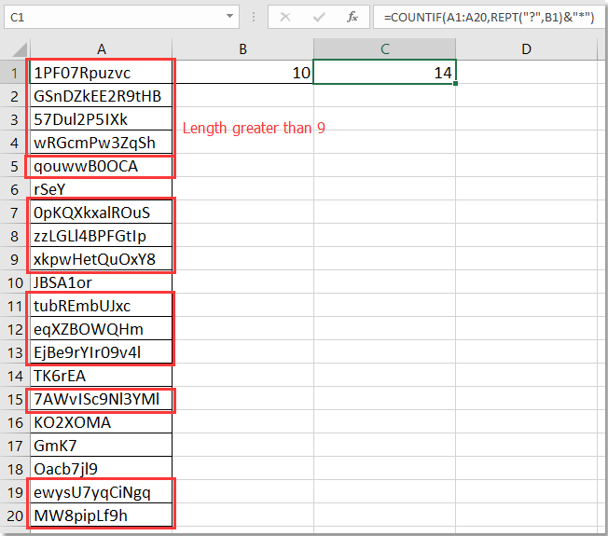The image size is (608, 536).
Task: Click cell B1 containing 10
Action: pos(242,72)
